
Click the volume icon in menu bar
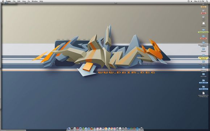[191, 1]
